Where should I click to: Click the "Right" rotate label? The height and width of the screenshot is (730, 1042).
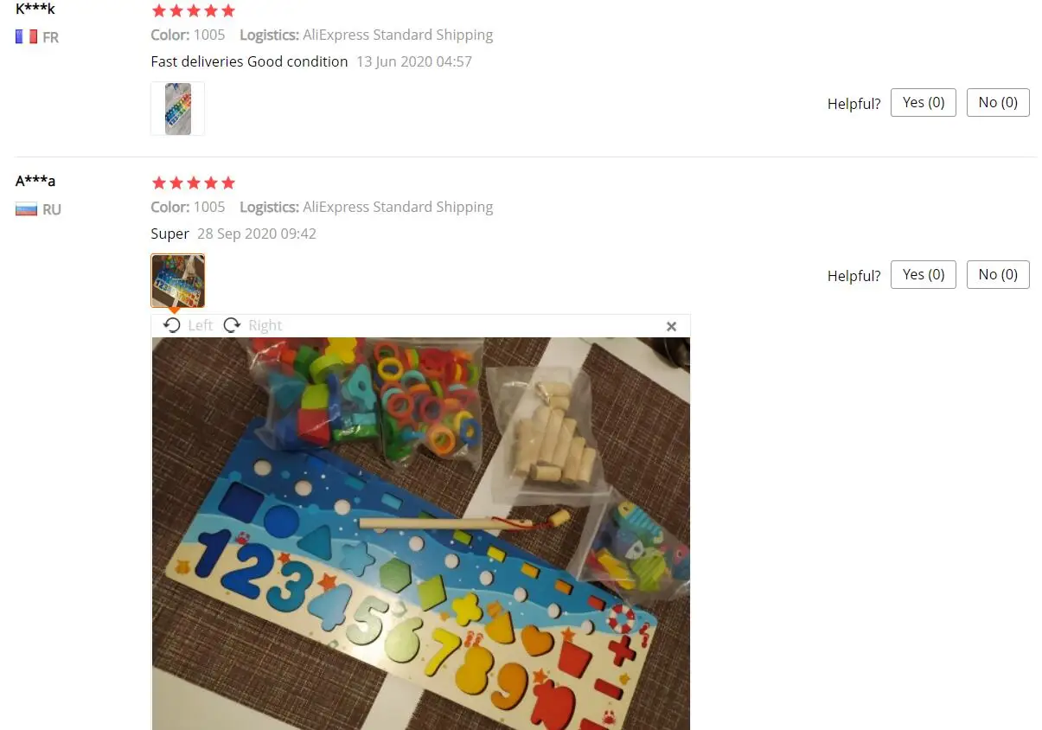pyautogui.click(x=265, y=325)
